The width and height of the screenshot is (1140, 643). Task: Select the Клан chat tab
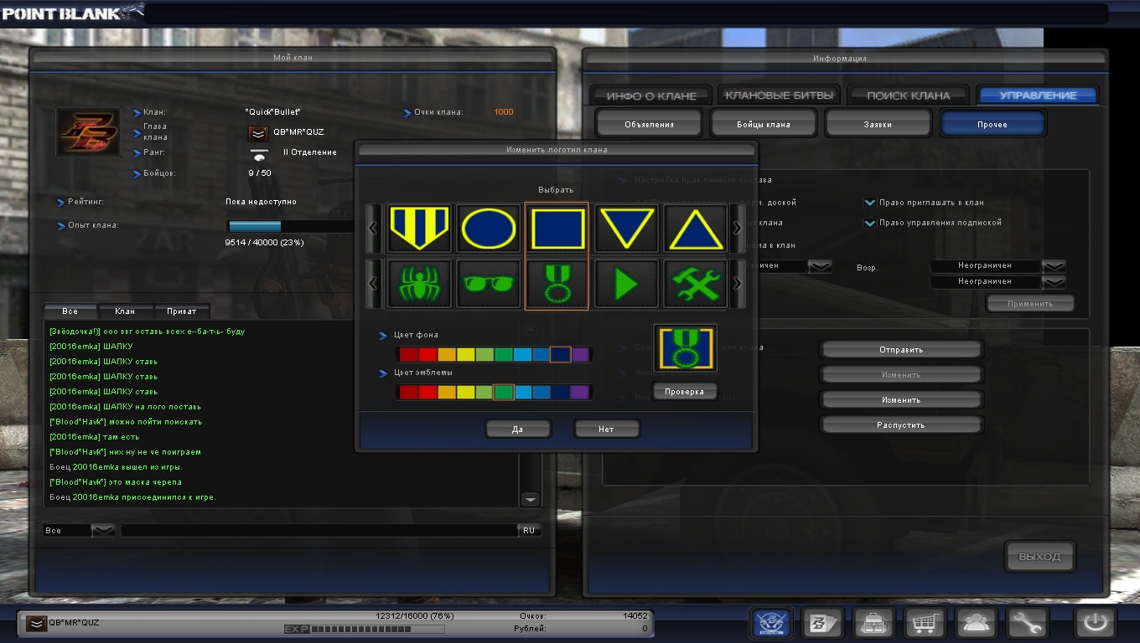pos(125,311)
